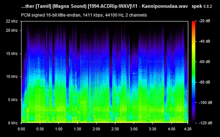
Task: Click the -120 dB scale label
Action: pyautogui.click(x=206, y=123)
